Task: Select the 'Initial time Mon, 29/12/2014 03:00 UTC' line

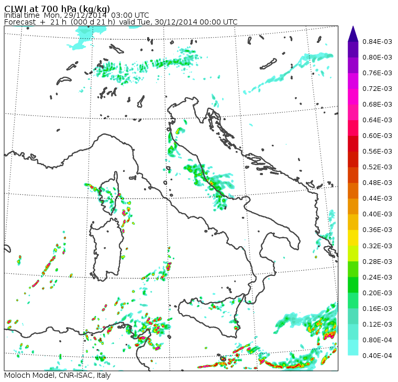Action: [x=76, y=15]
